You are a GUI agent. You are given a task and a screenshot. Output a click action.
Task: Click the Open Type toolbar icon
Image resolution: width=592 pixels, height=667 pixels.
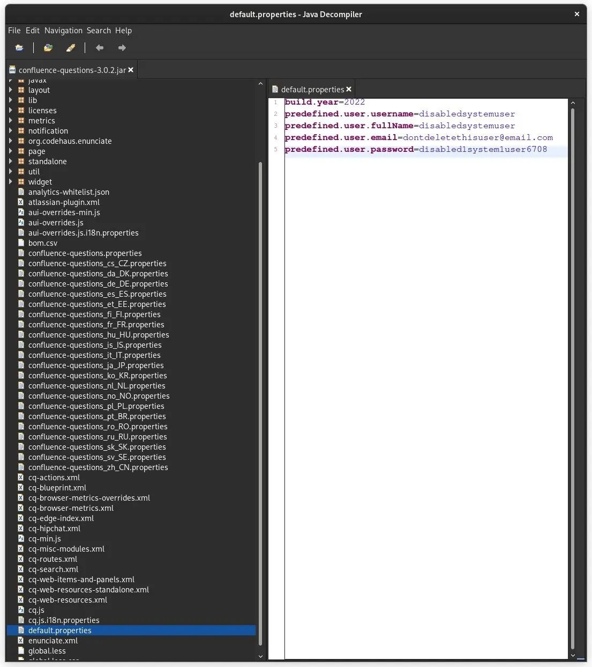[48, 48]
